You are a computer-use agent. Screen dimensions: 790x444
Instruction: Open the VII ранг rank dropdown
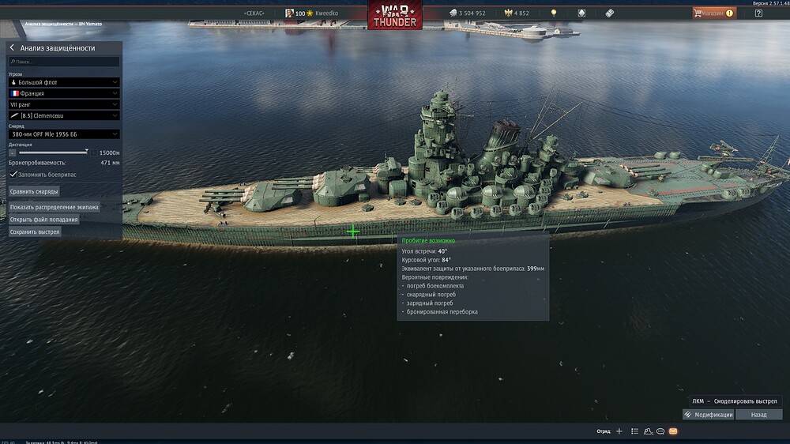coord(64,104)
